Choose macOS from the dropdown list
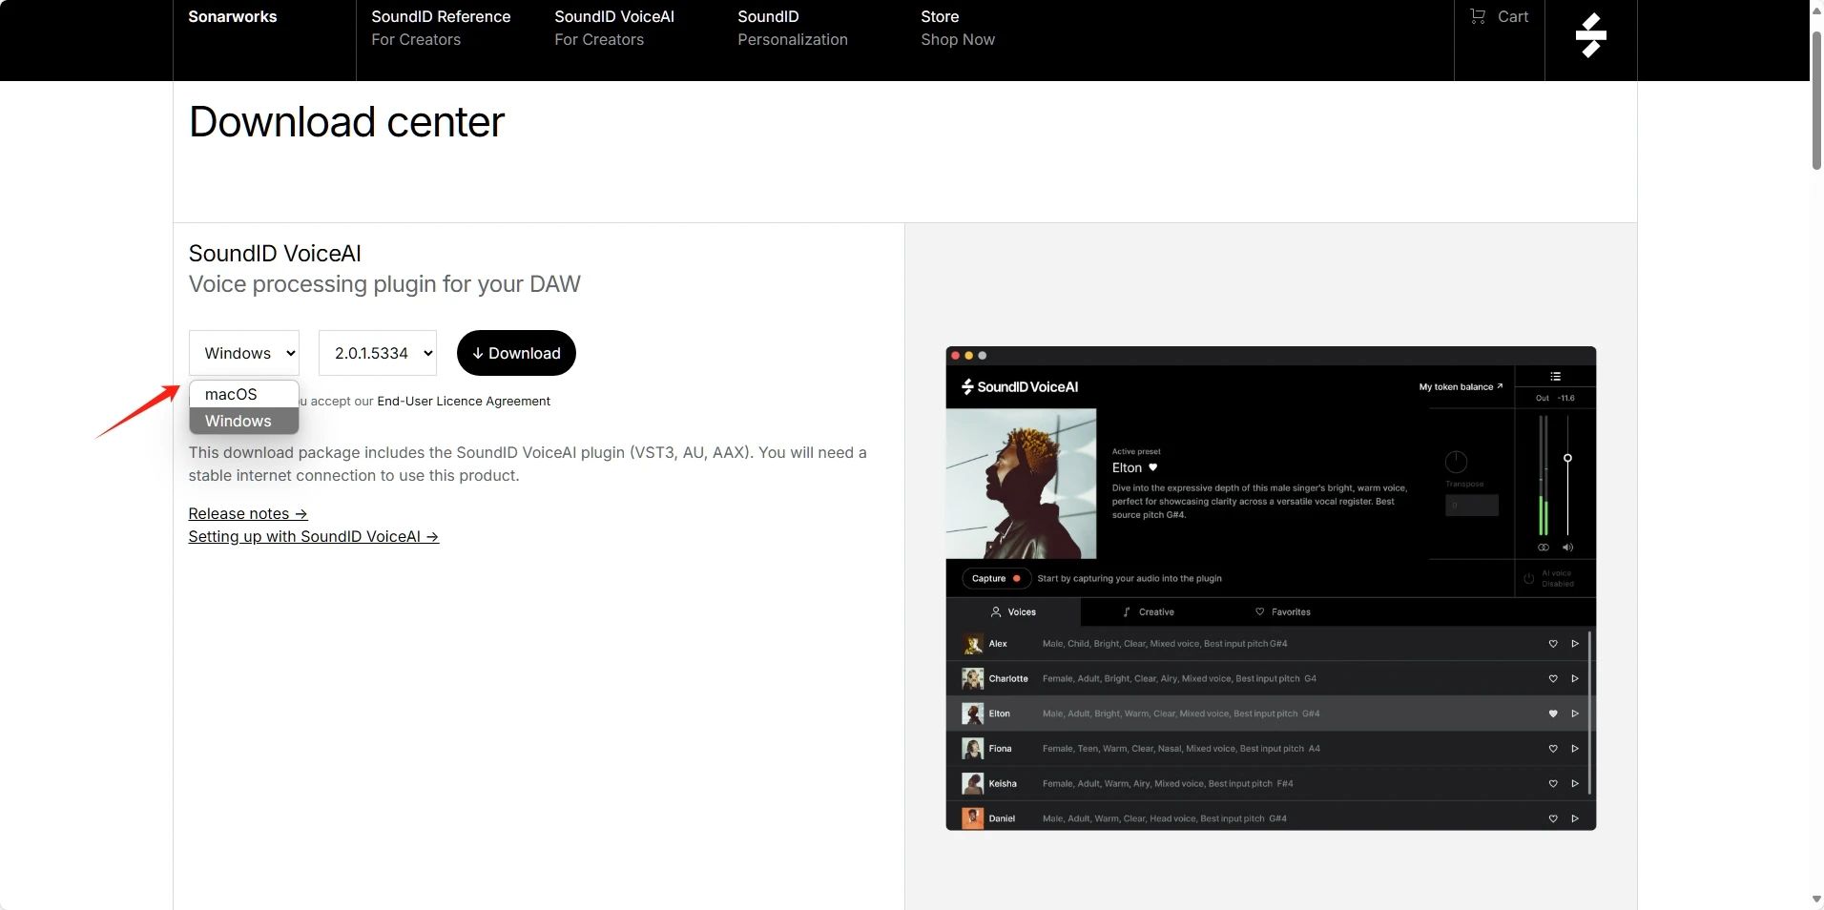This screenshot has width=1824, height=910. (x=232, y=394)
